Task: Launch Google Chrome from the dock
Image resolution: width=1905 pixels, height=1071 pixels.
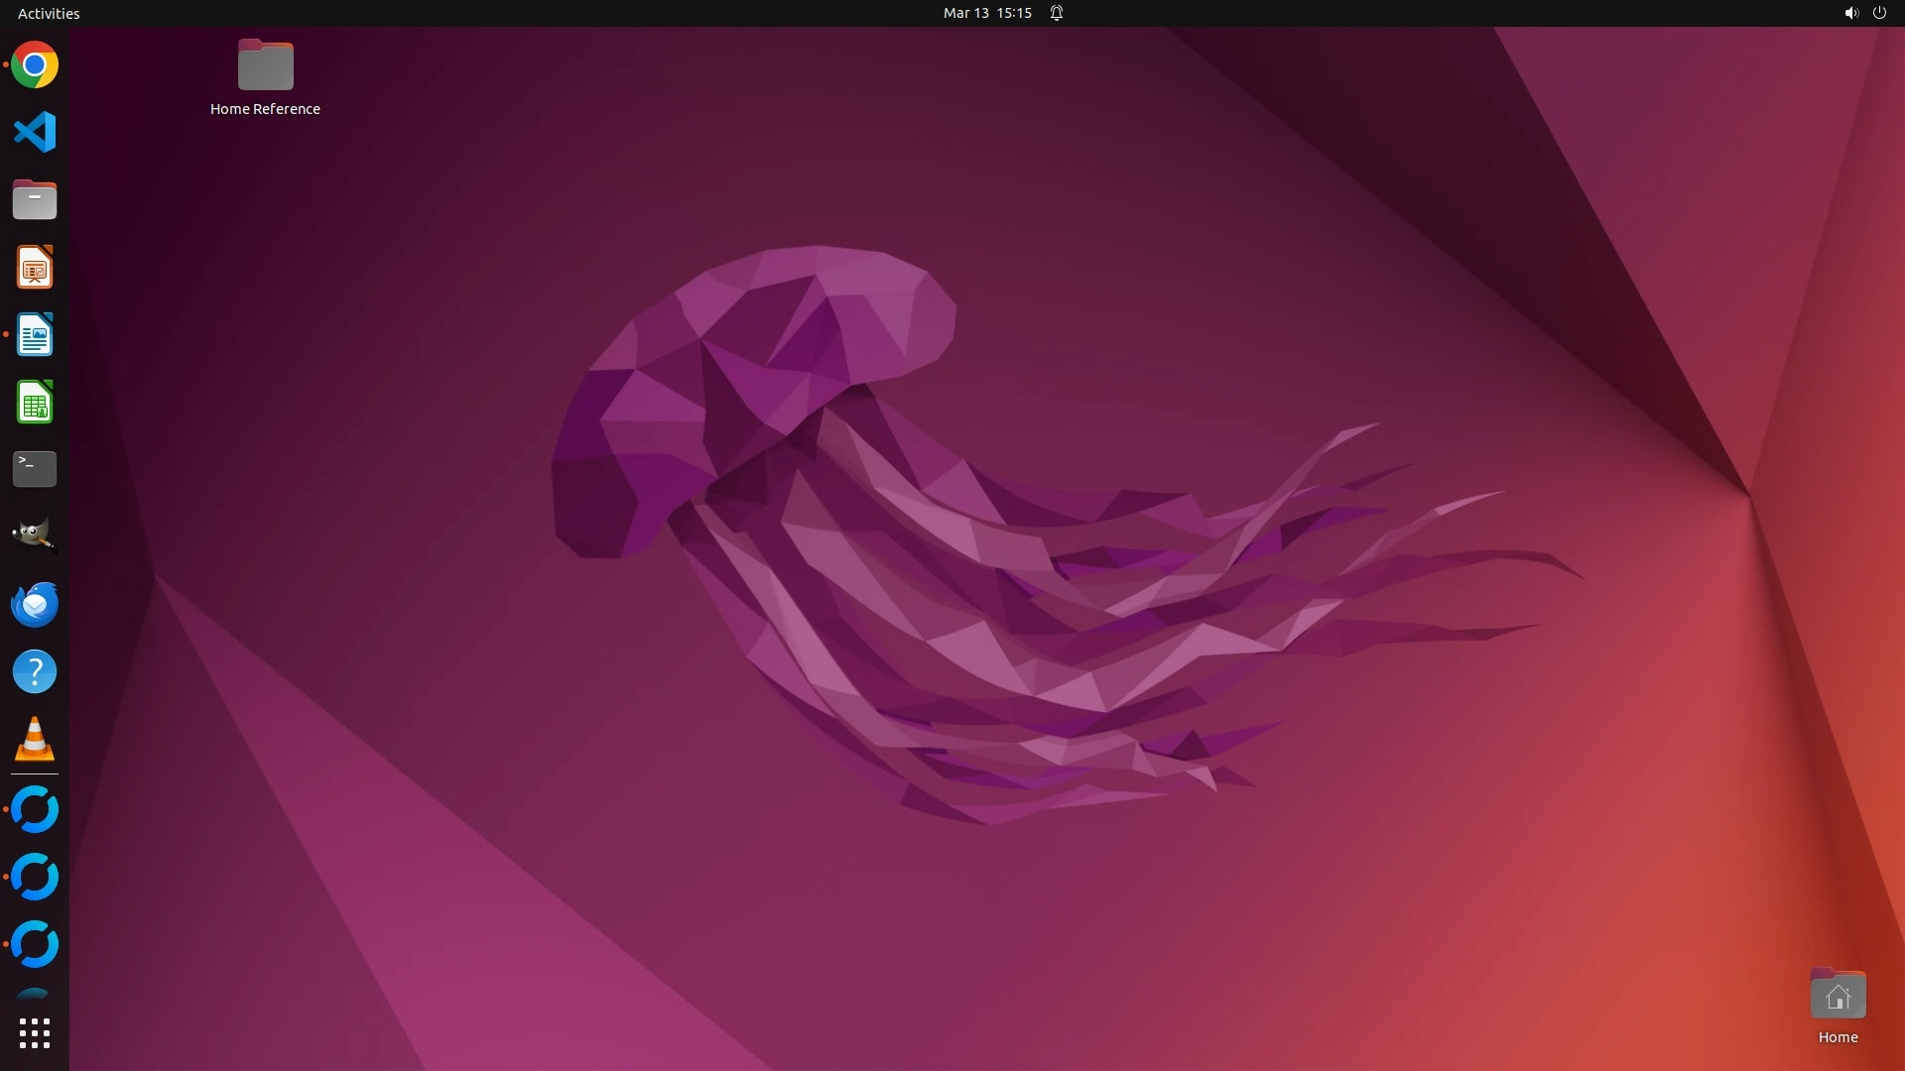Action: 35,65
